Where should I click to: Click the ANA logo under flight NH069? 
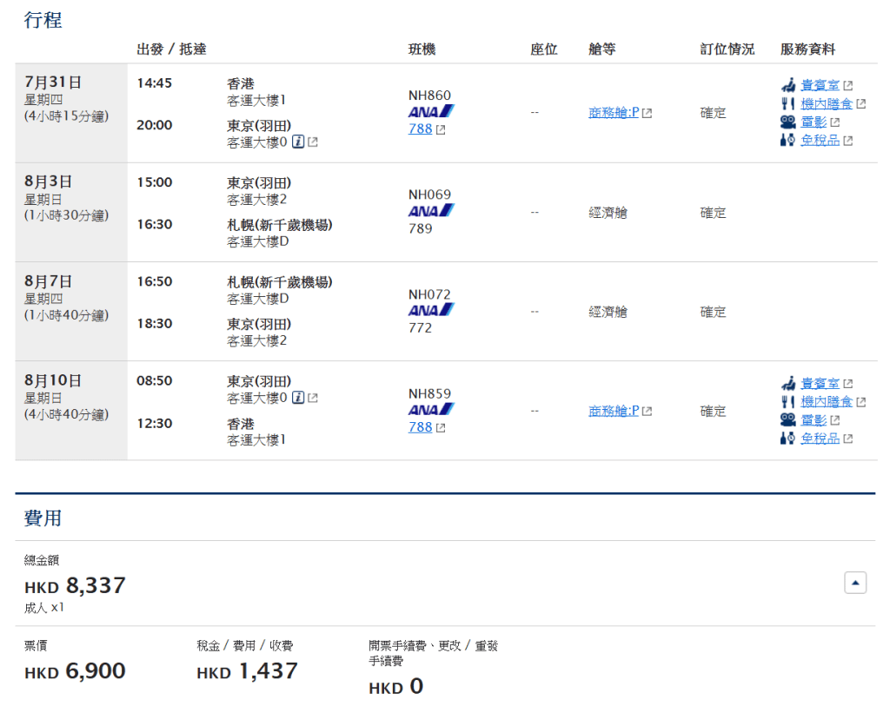(431, 211)
